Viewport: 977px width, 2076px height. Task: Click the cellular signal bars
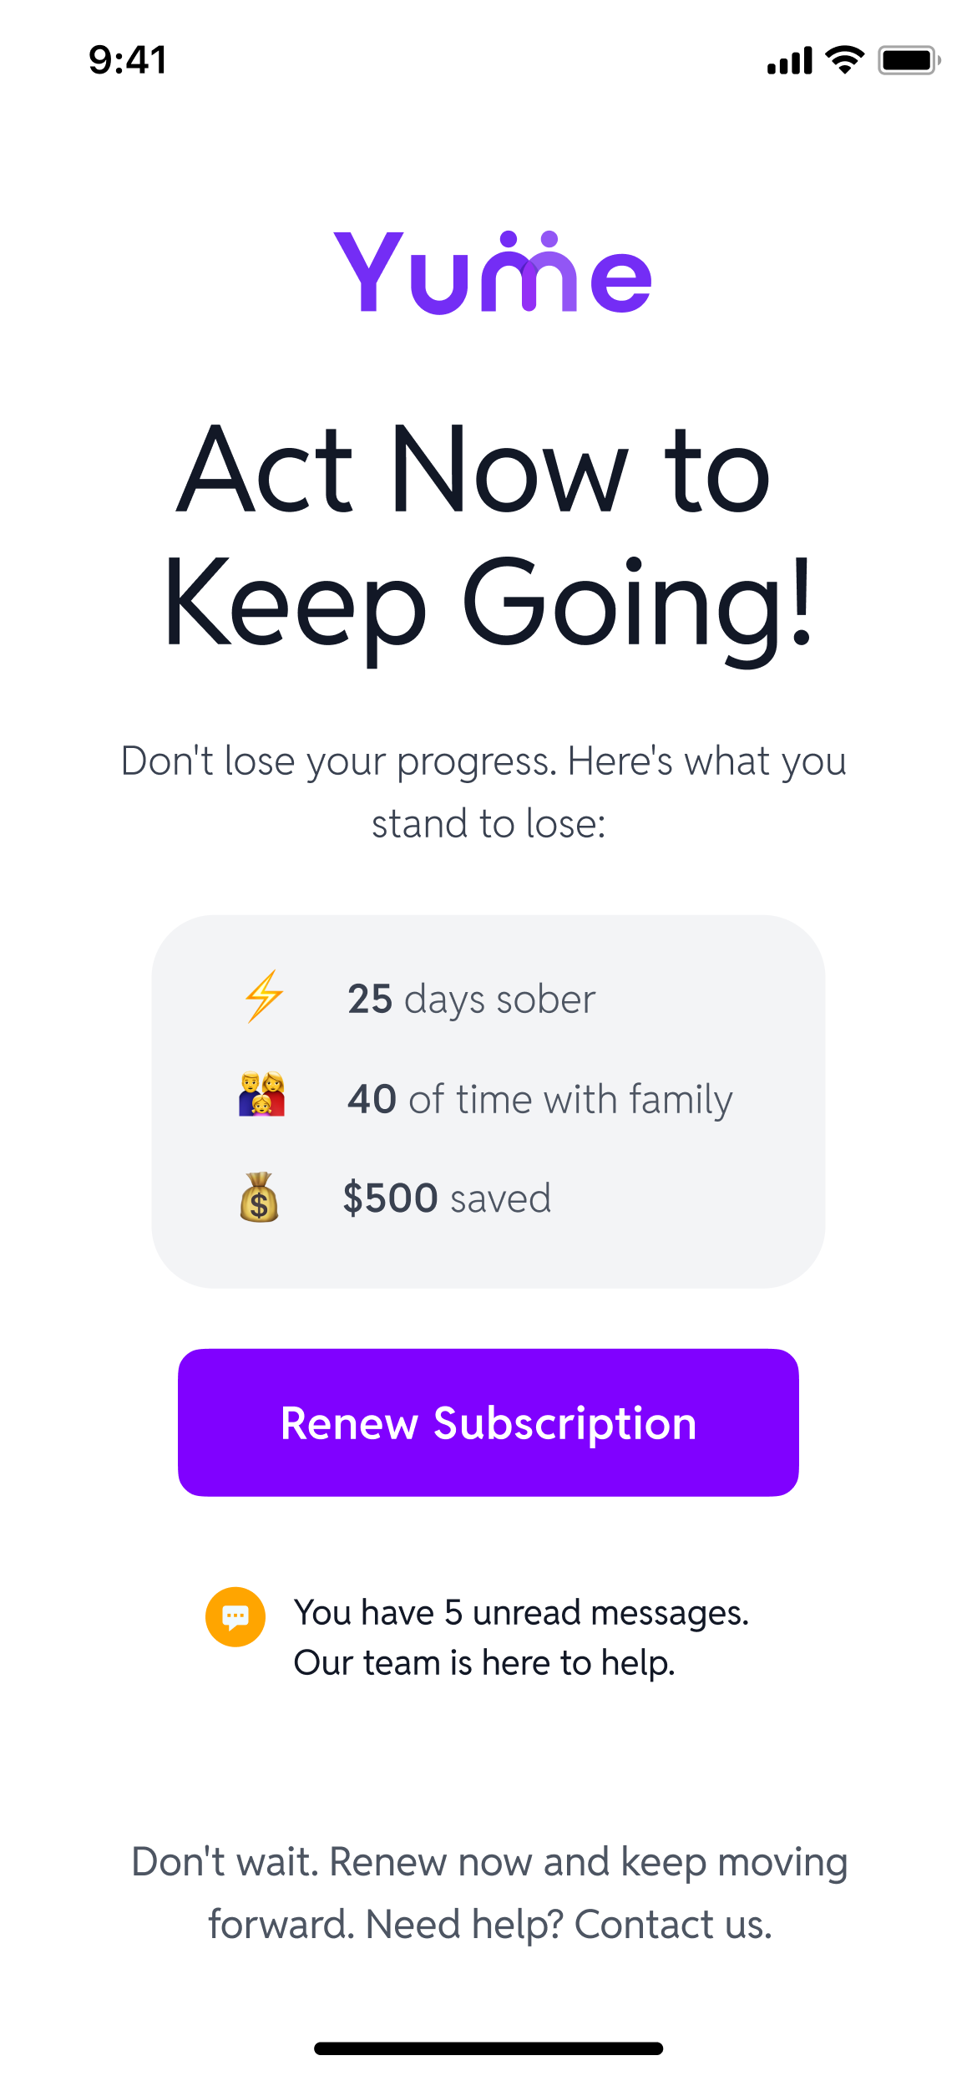(788, 59)
